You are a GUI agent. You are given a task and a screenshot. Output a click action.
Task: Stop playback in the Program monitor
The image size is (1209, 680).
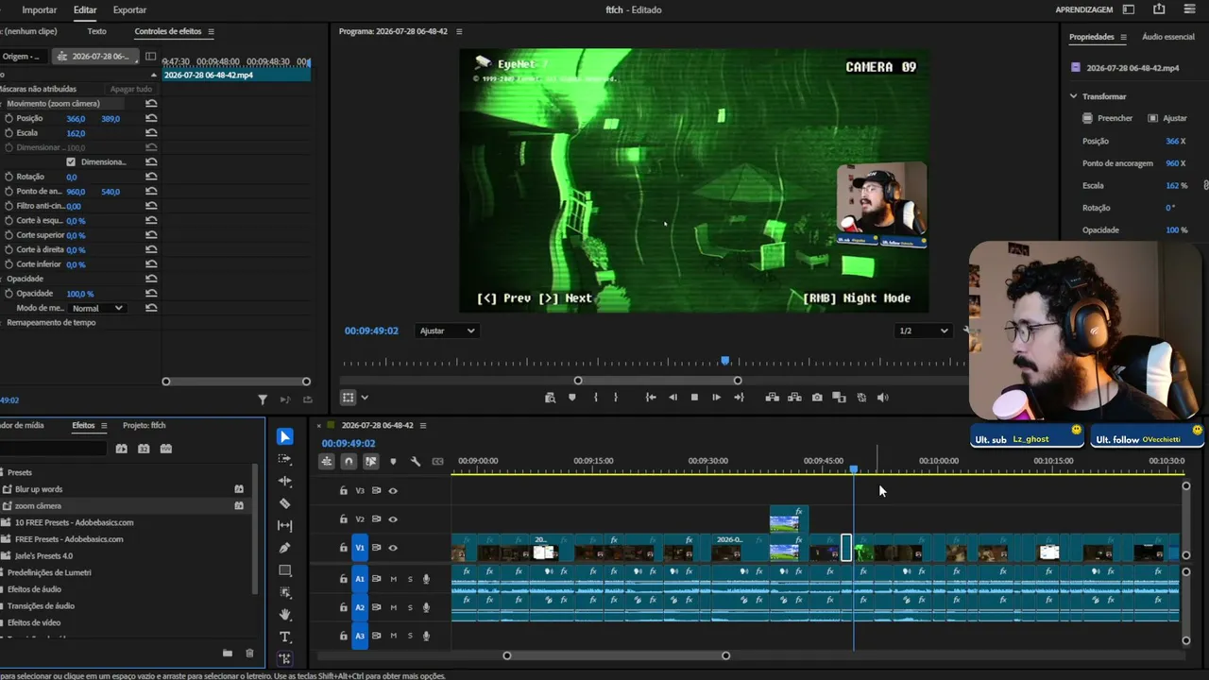(x=694, y=398)
